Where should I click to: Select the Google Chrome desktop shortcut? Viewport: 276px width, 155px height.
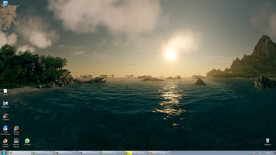tap(5, 143)
